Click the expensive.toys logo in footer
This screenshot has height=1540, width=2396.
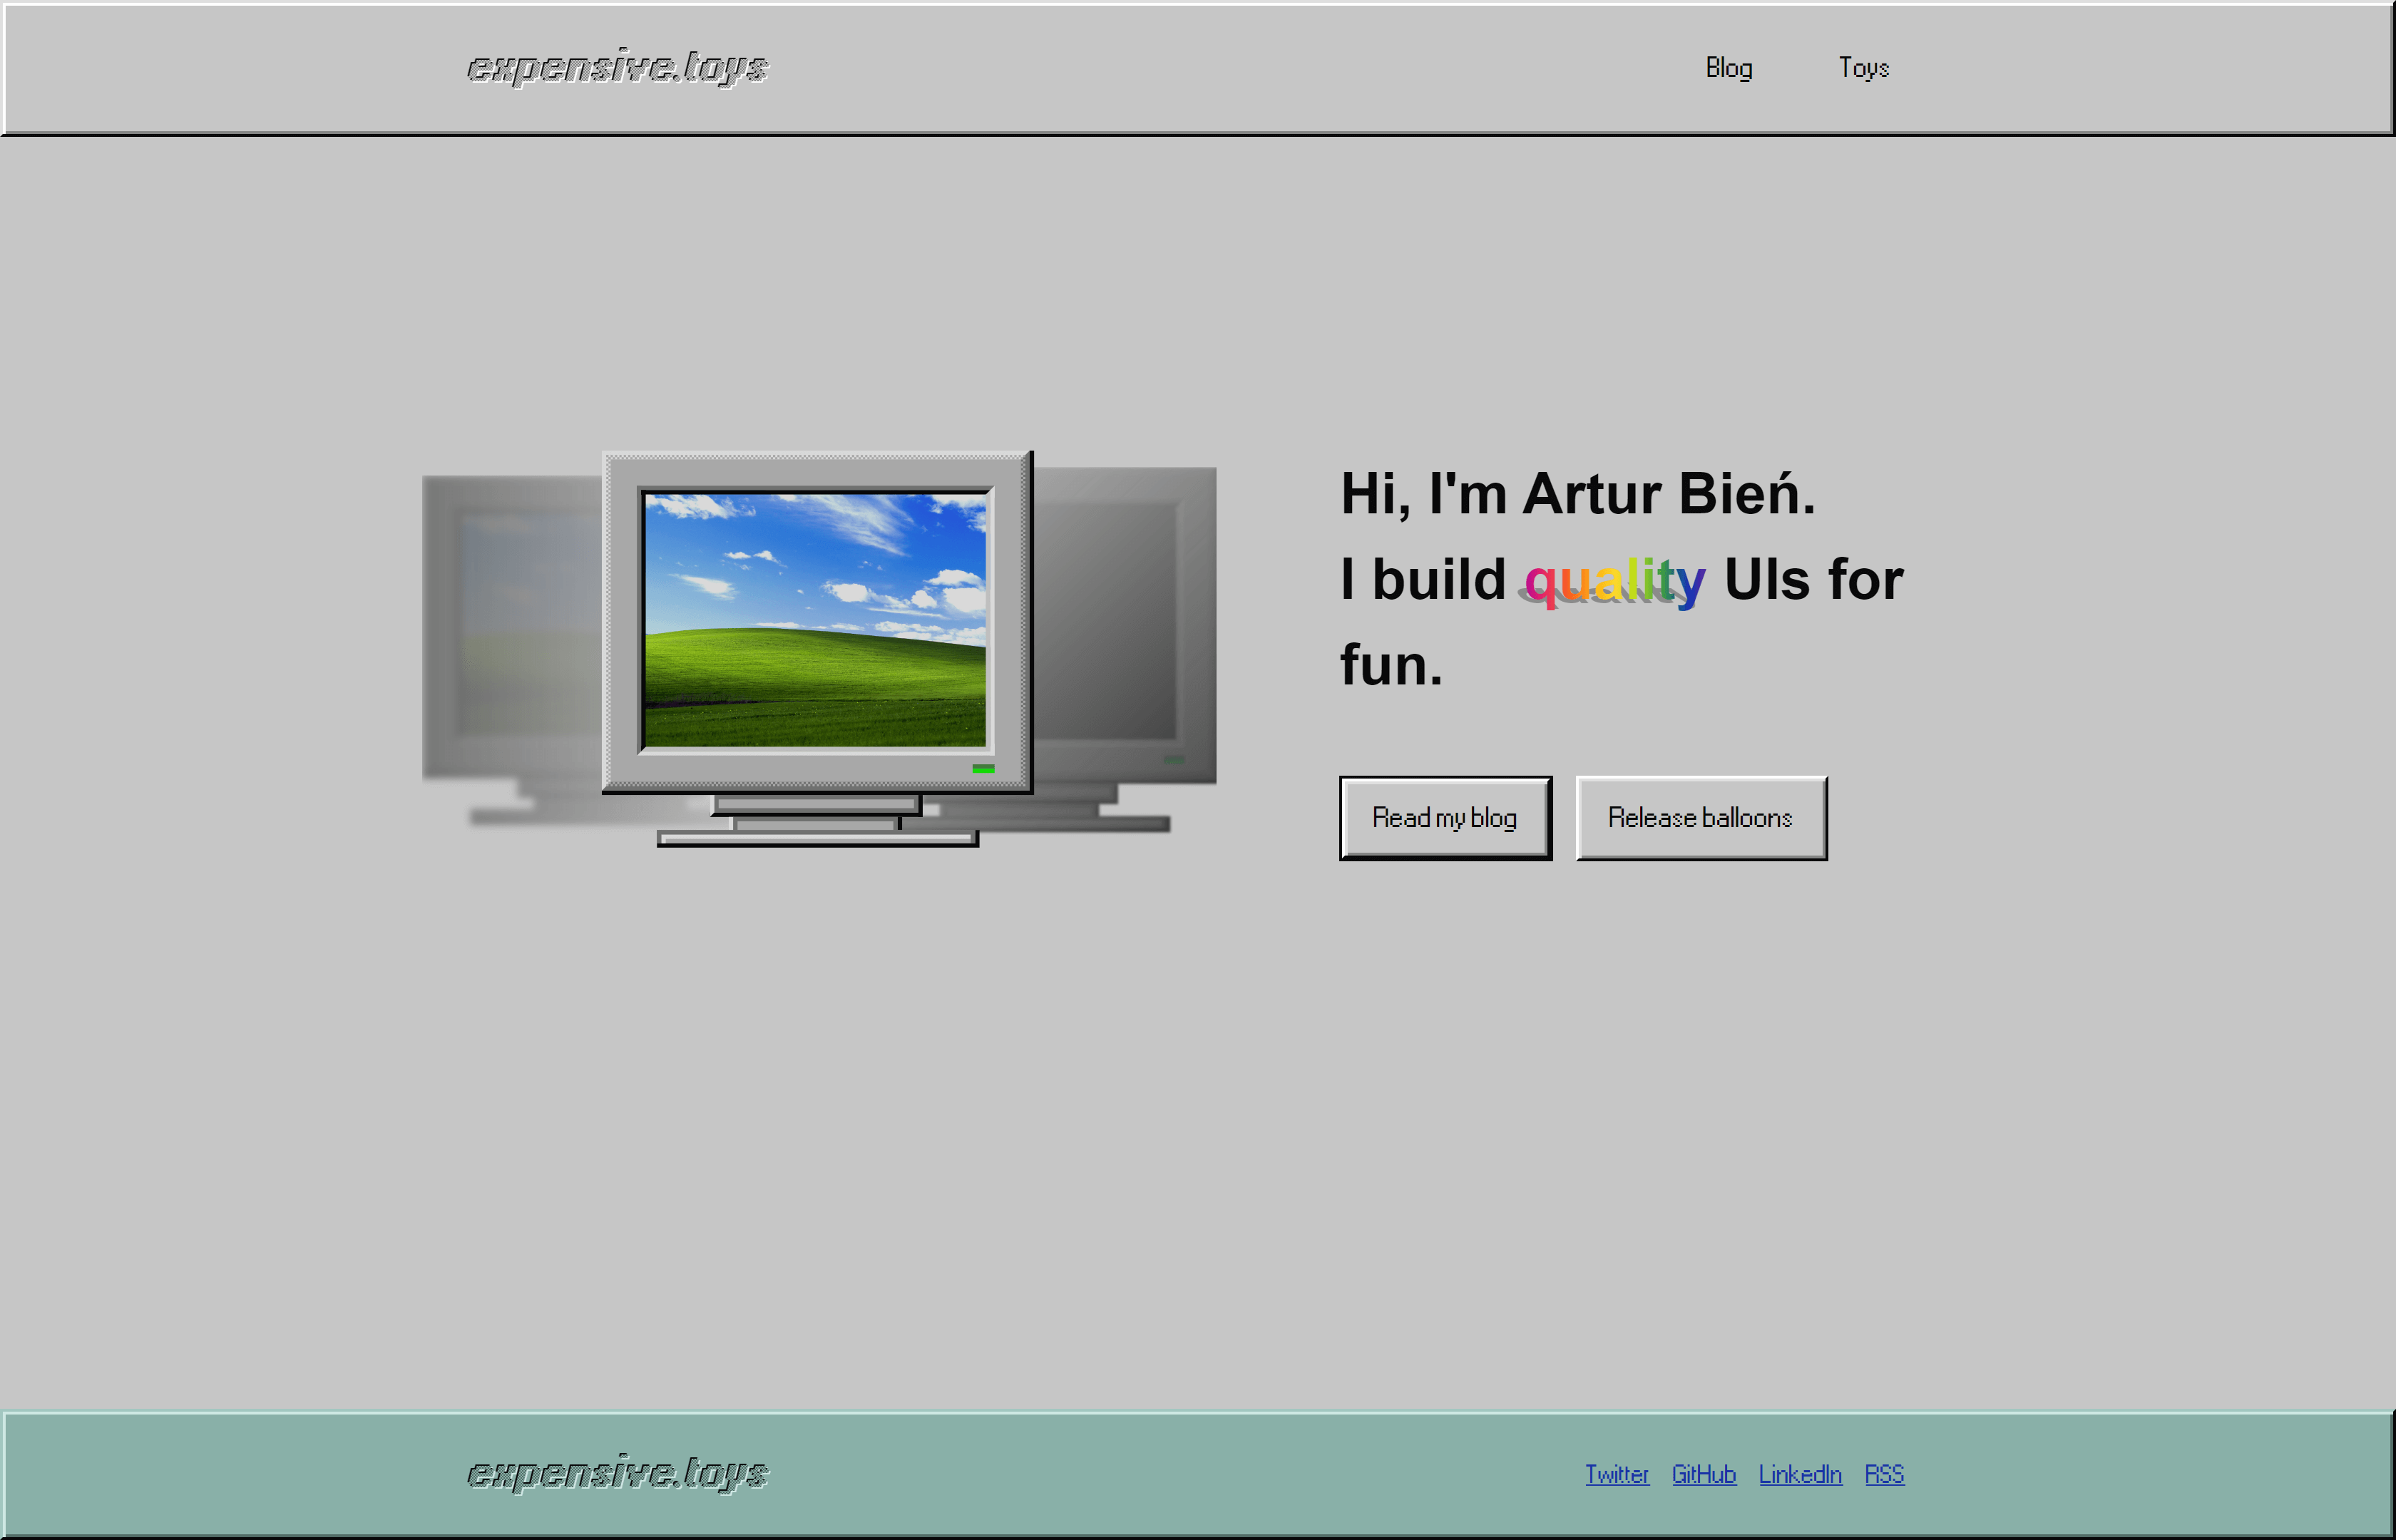tap(617, 1473)
